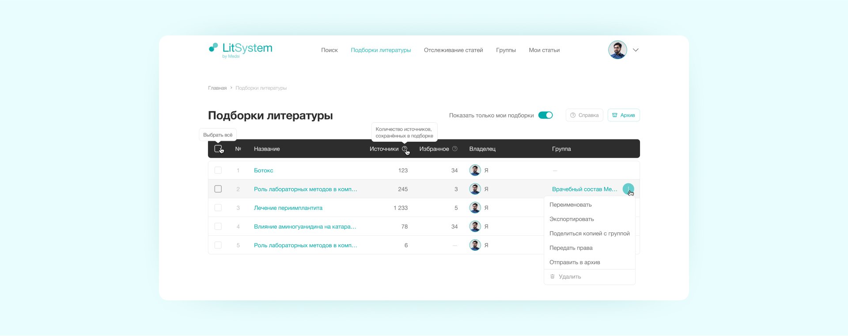
Task: Open Лечение периимплантита collection
Action: point(288,208)
